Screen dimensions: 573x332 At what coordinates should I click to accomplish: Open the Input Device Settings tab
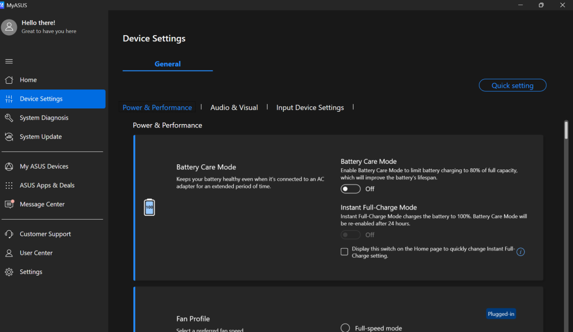click(x=310, y=107)
